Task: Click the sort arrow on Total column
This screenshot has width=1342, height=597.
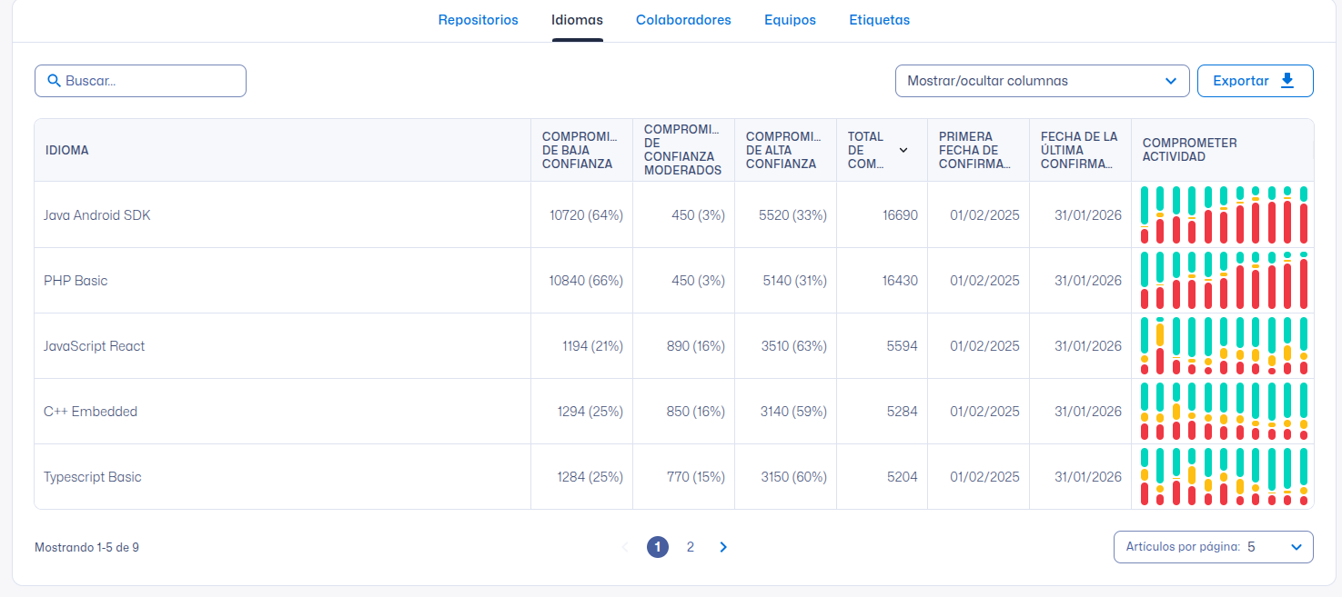Action: 903,150
